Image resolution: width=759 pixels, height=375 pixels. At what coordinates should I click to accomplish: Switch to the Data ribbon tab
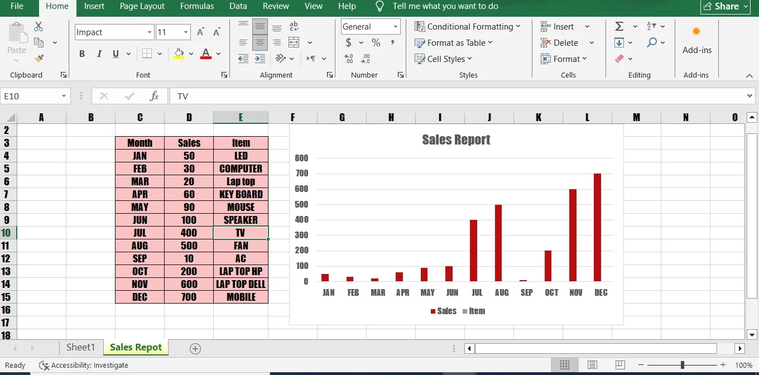[238, 6]
